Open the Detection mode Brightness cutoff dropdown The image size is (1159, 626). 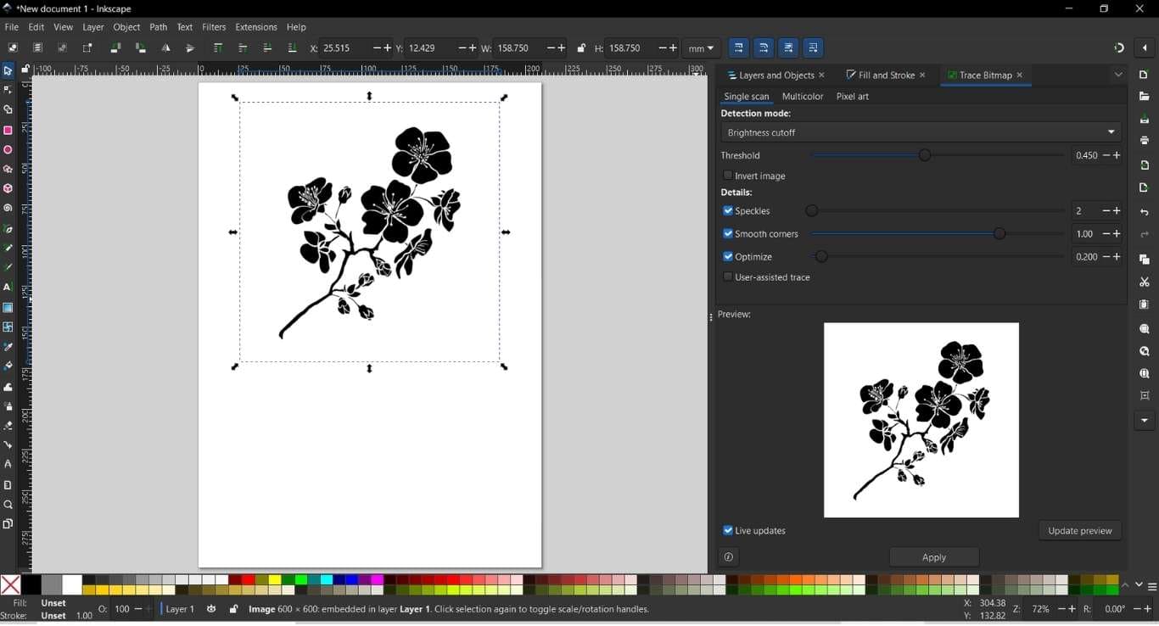(921, 132)
